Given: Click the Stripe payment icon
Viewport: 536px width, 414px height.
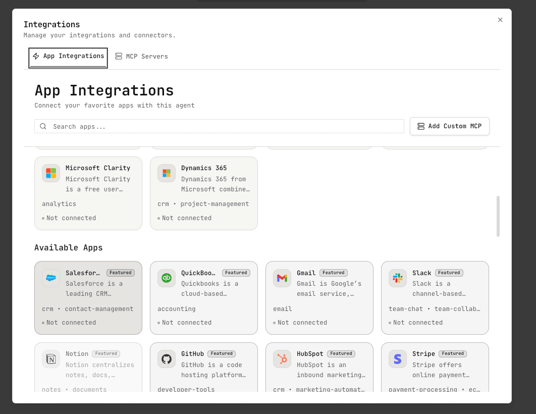Looking at the screenshot, I should click(x=397, y=358).
